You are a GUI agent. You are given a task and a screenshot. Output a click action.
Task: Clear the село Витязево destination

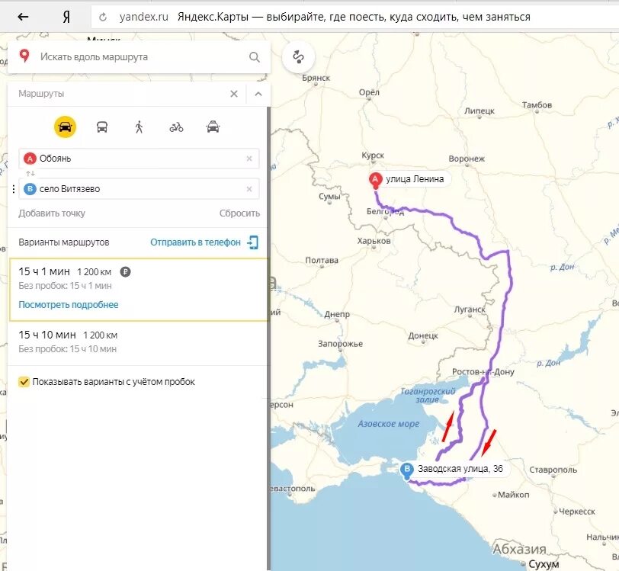point(249,189)
